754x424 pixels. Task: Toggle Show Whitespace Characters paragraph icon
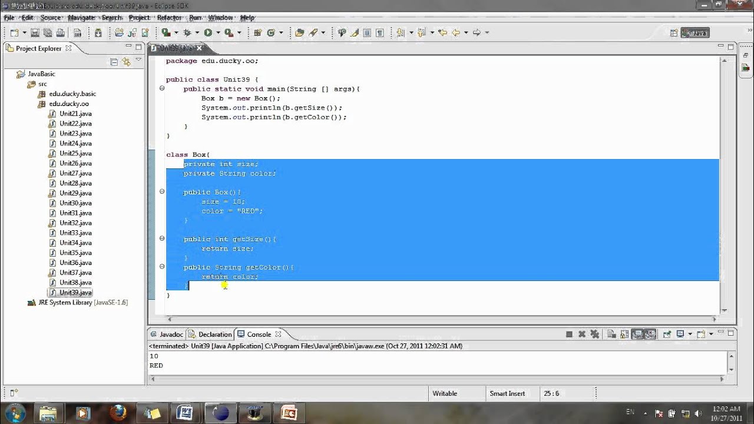click(x=379, y=33)
